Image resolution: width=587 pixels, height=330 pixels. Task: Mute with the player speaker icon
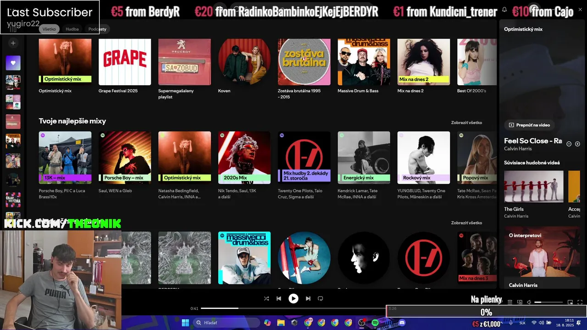529,302
